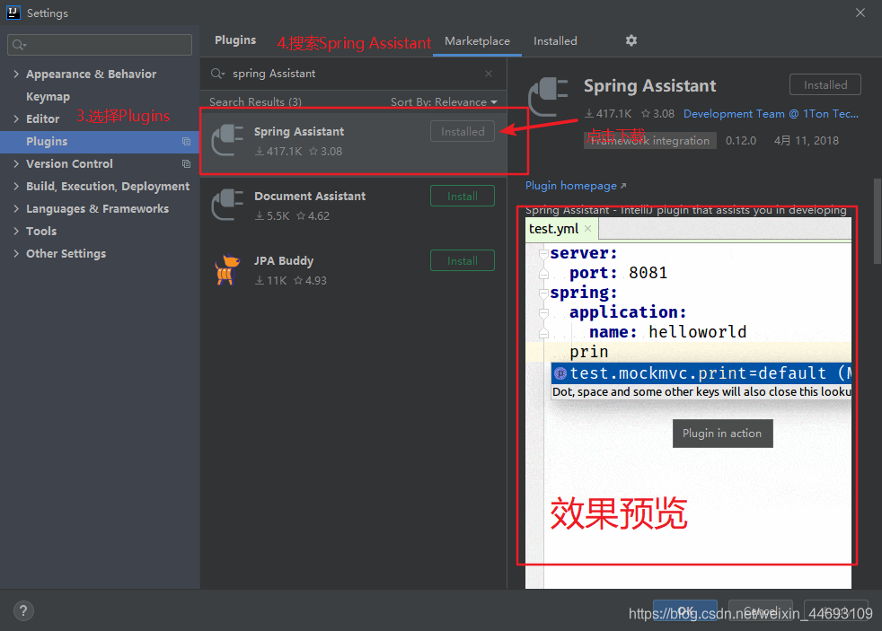882x631 pixels.
Task: Select Keymap in the settings tree
Action: point(48,97)
